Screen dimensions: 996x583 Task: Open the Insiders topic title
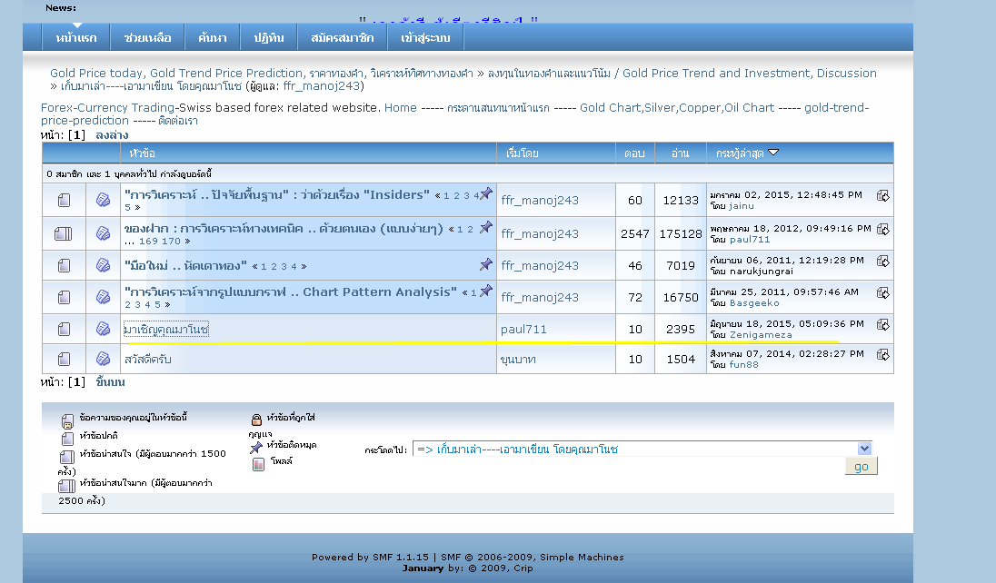pos(277,194)
